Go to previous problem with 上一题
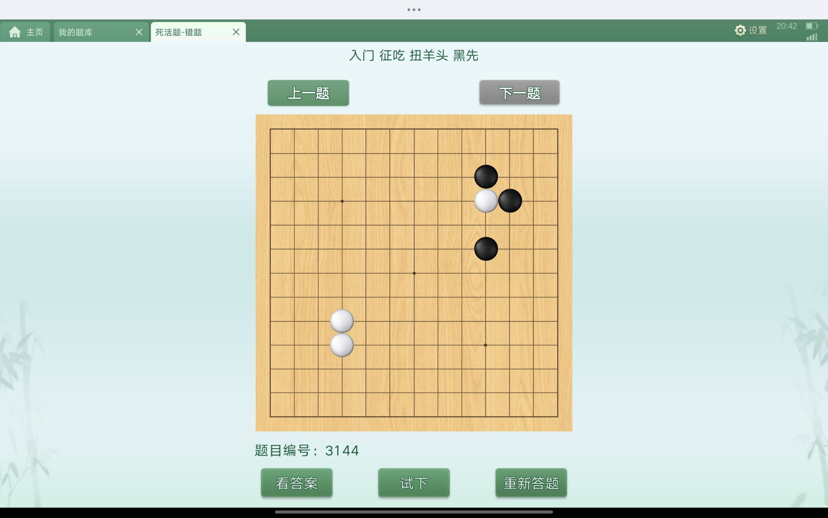828x518 pixels. click(x=308, y=93)
